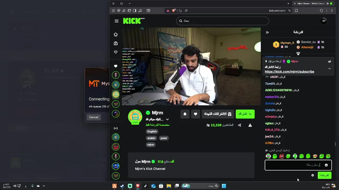Click the Subscribe button

coord(245,114)
